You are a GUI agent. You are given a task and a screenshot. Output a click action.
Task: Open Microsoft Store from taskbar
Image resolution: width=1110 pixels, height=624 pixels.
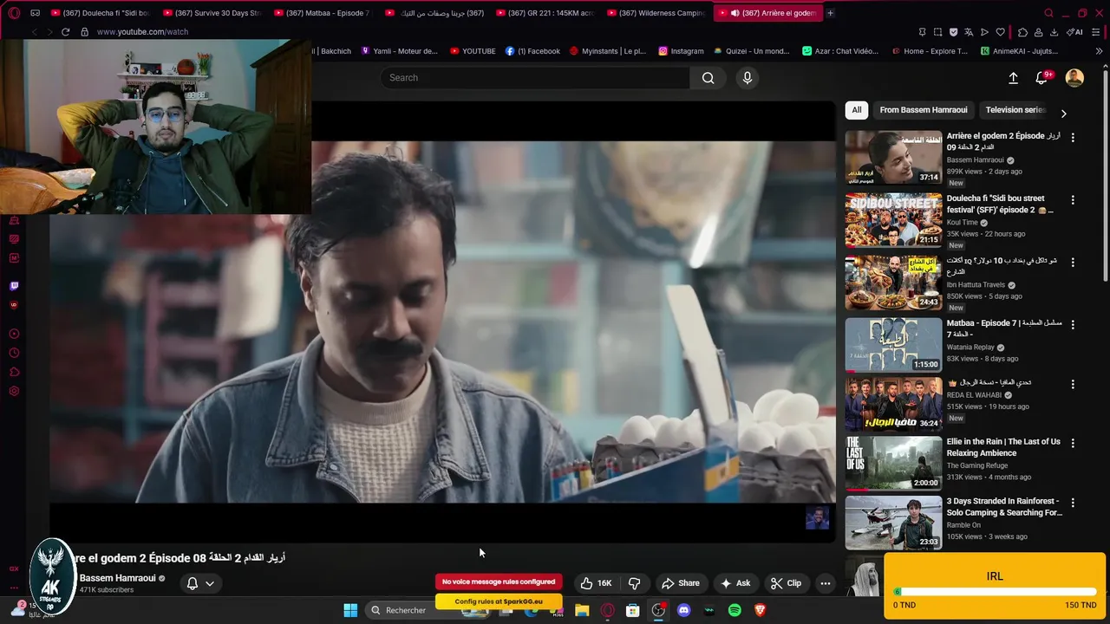coord(633,610)
